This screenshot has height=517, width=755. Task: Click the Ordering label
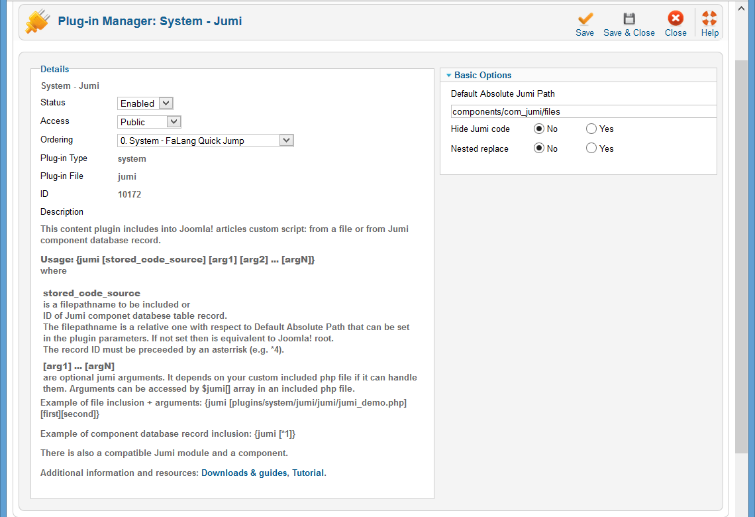click(x=56, y=140)
